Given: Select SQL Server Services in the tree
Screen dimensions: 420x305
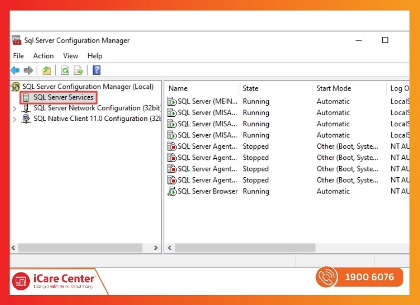Looking at the screenshot, I should click(64, 97).
